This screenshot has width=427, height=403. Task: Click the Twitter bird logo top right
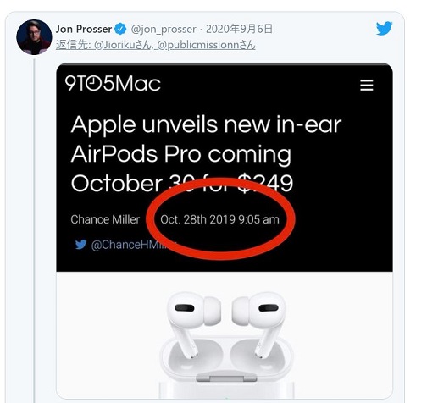point(384,28)
